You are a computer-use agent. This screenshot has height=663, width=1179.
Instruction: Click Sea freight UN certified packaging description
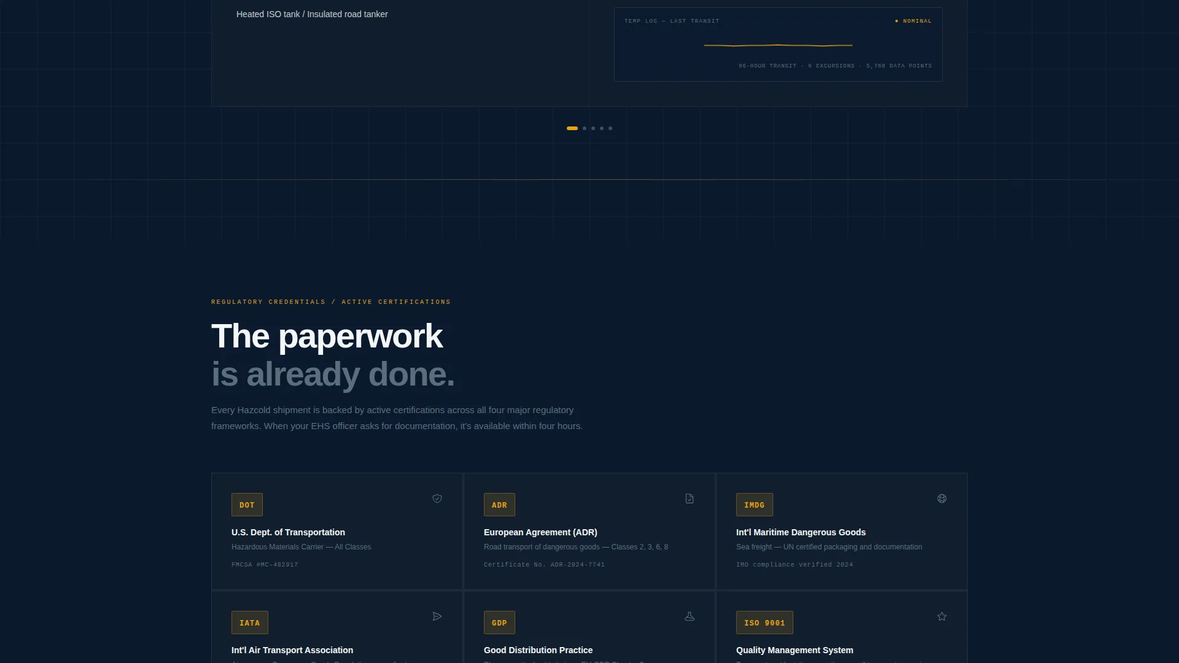coord(829,547)
